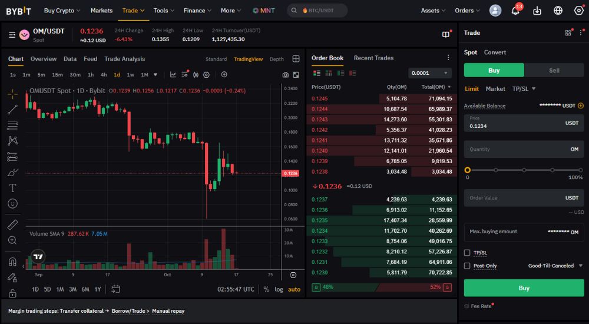The image size is (589, 324).
Task: Expand more time intervals dropdown
Action: [155, 75]
